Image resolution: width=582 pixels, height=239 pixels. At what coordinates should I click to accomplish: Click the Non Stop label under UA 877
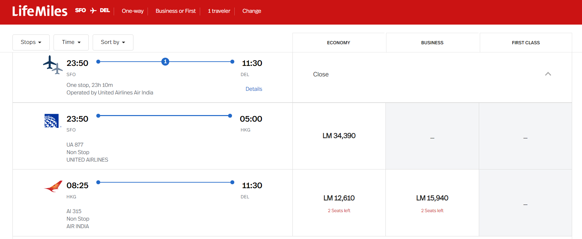pyautogui.click(x=78, y=152)
